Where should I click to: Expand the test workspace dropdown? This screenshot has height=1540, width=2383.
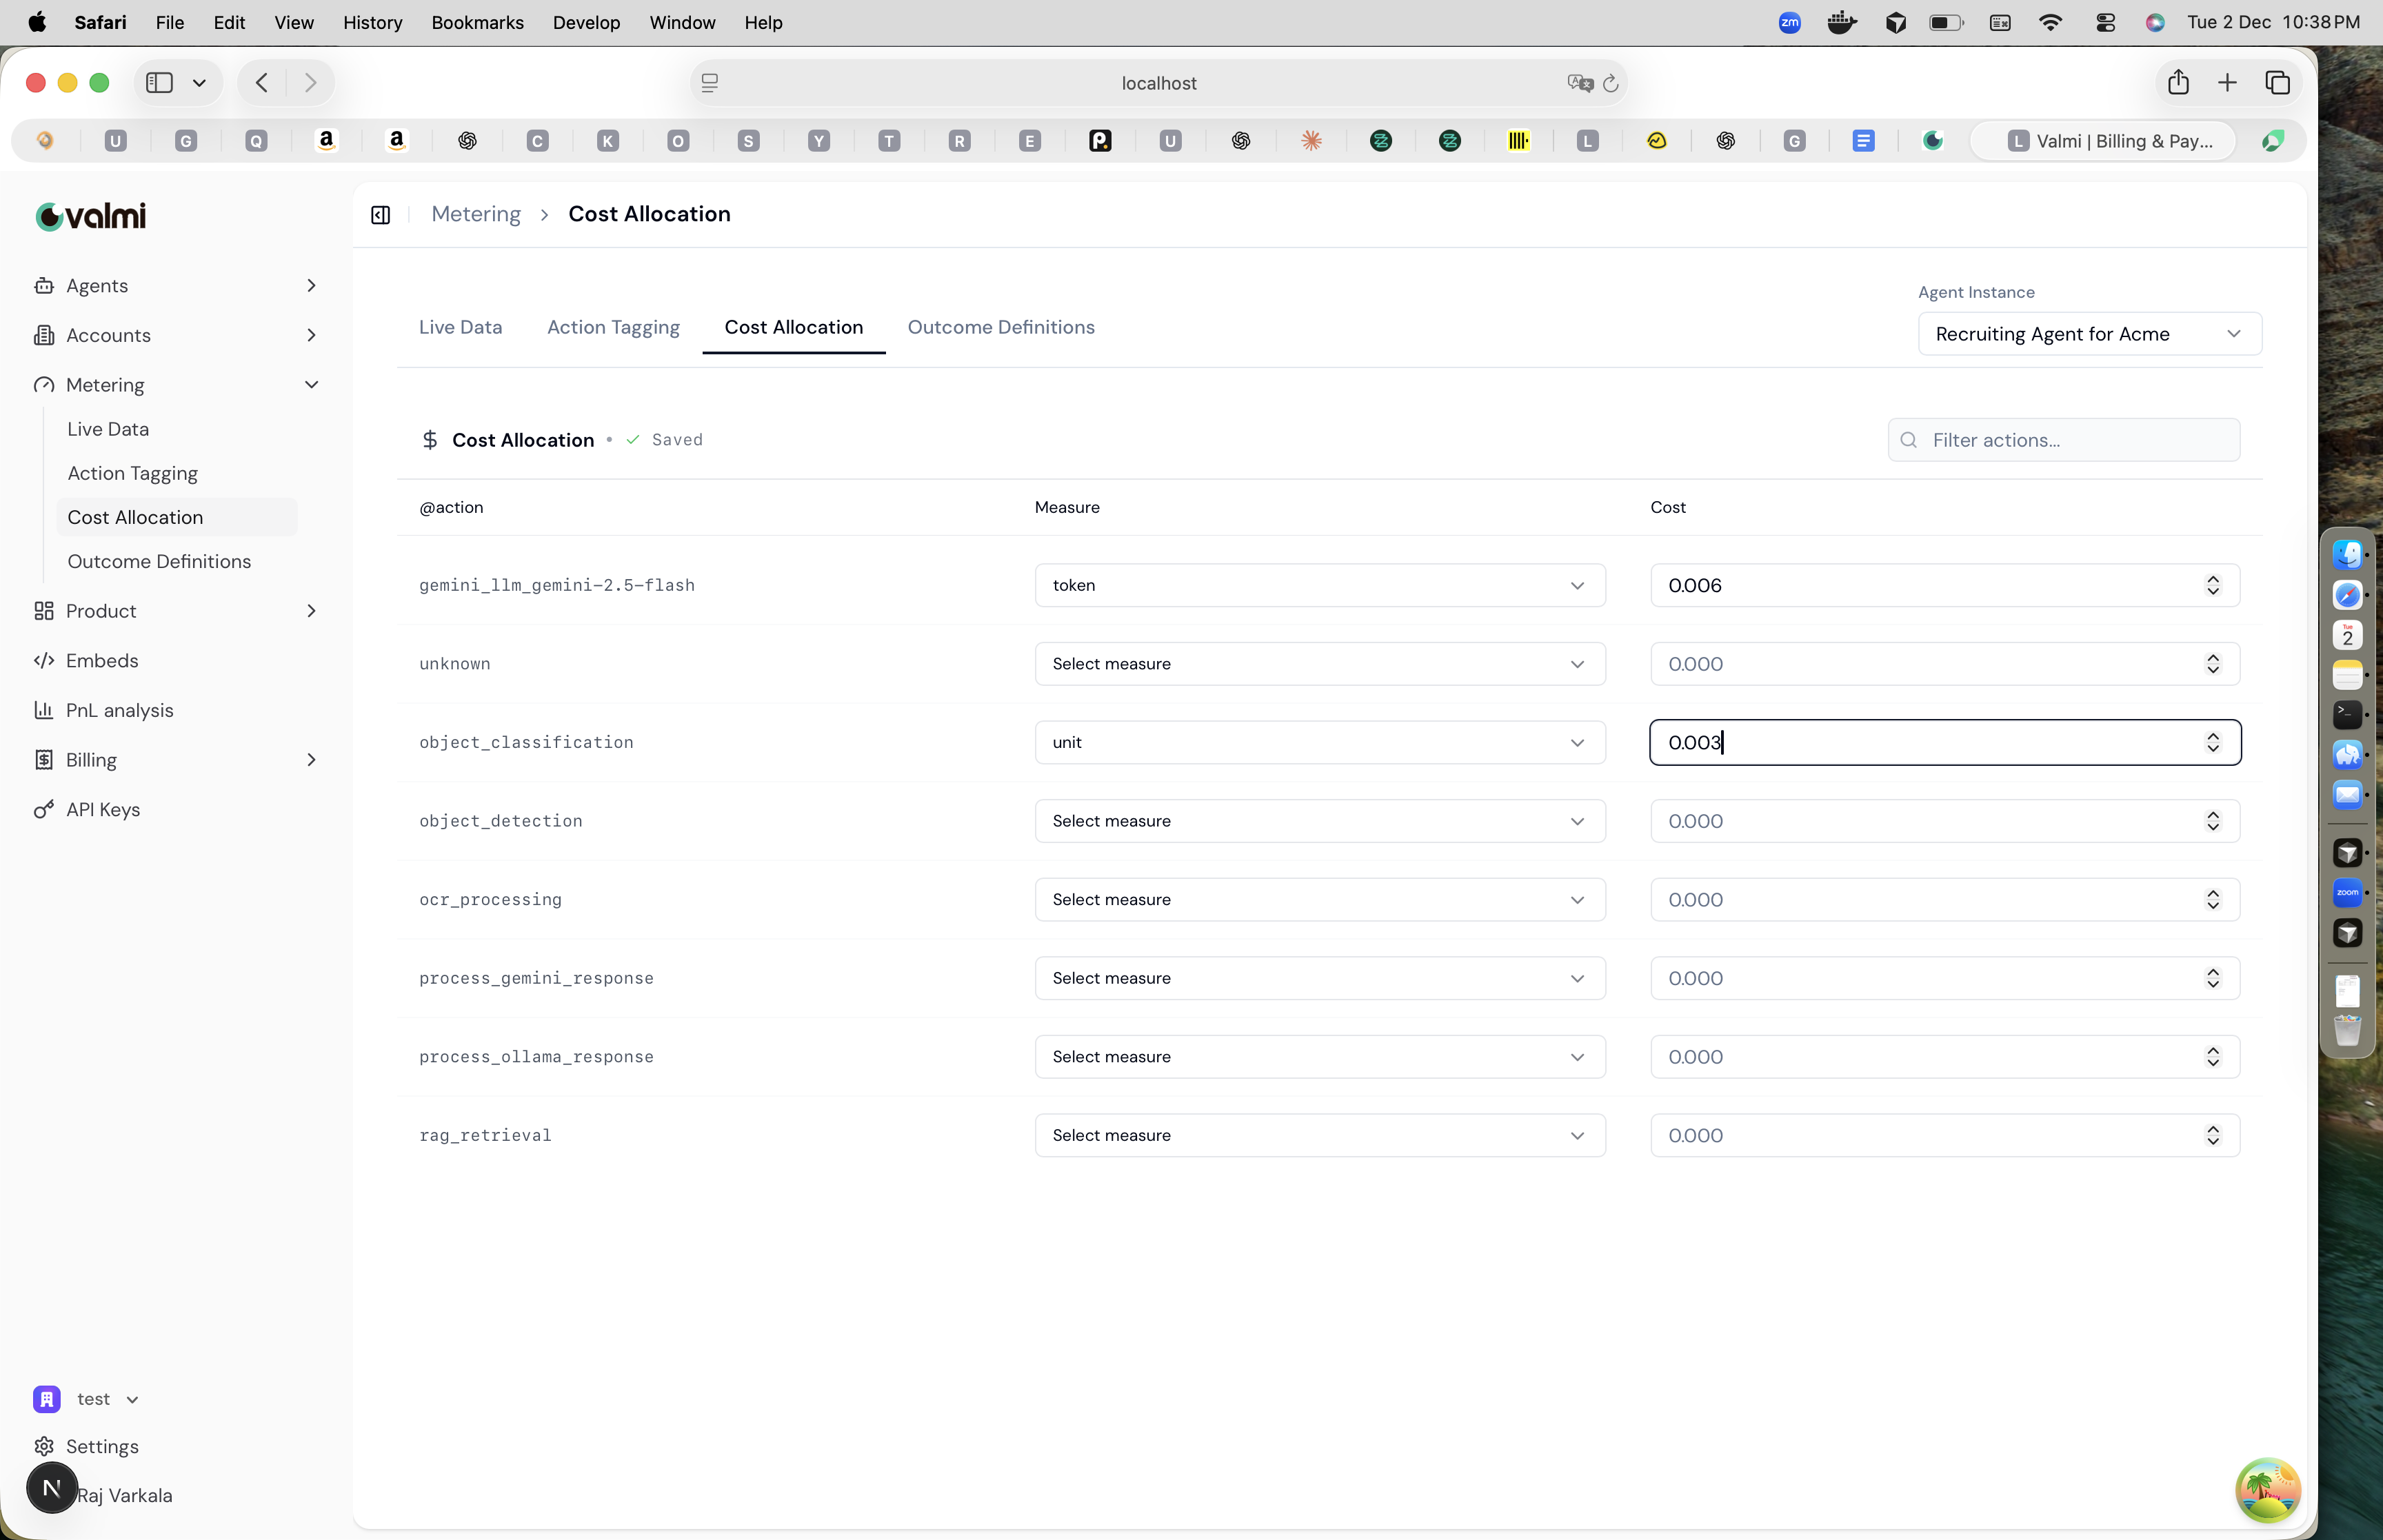click(131, 1399)
